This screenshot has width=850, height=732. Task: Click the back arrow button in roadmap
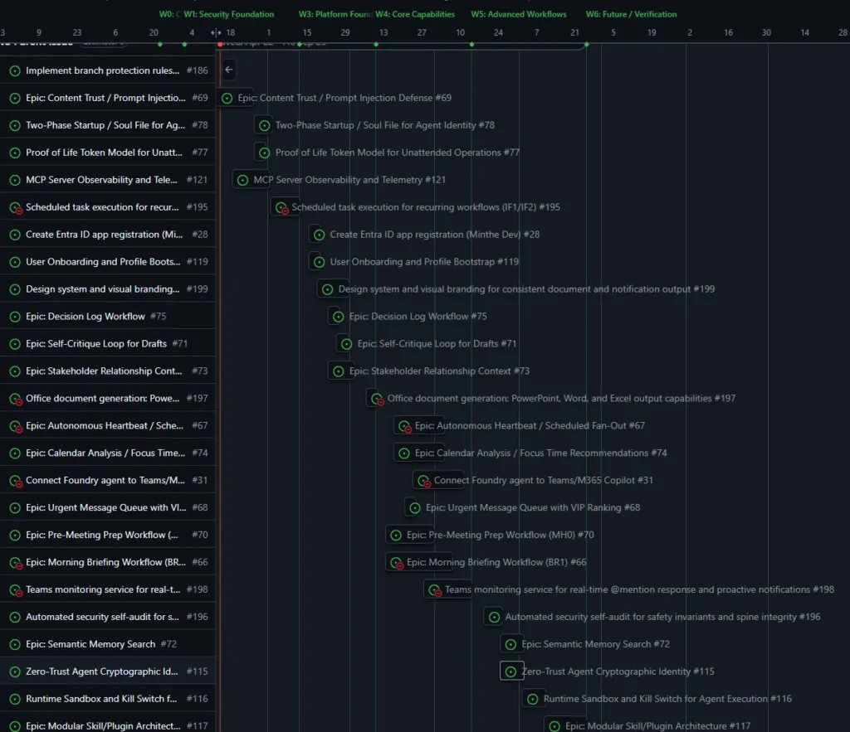(x=229, y=70)
